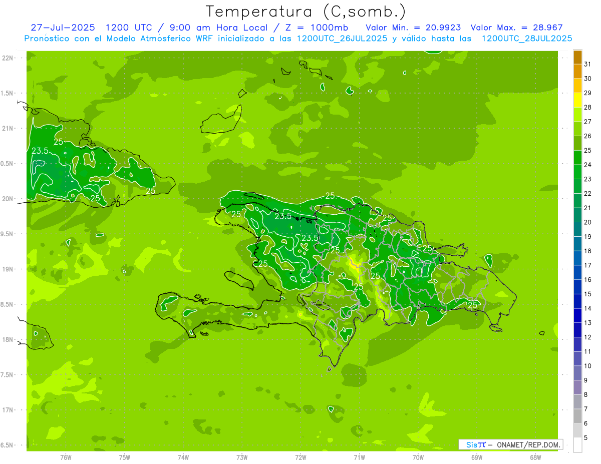Click the SisTT ONAMET/REP.DOM. watermark
Image resolution: width=601 pixels, height=464 pixels.
[510, 444]
